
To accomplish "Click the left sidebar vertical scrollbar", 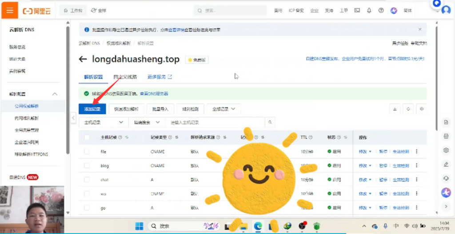I will click(x=68, y=90).
